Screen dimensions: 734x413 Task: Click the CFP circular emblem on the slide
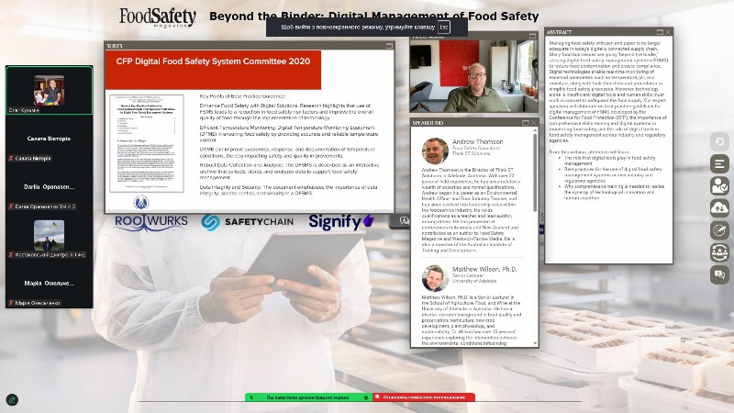(141, 202)
